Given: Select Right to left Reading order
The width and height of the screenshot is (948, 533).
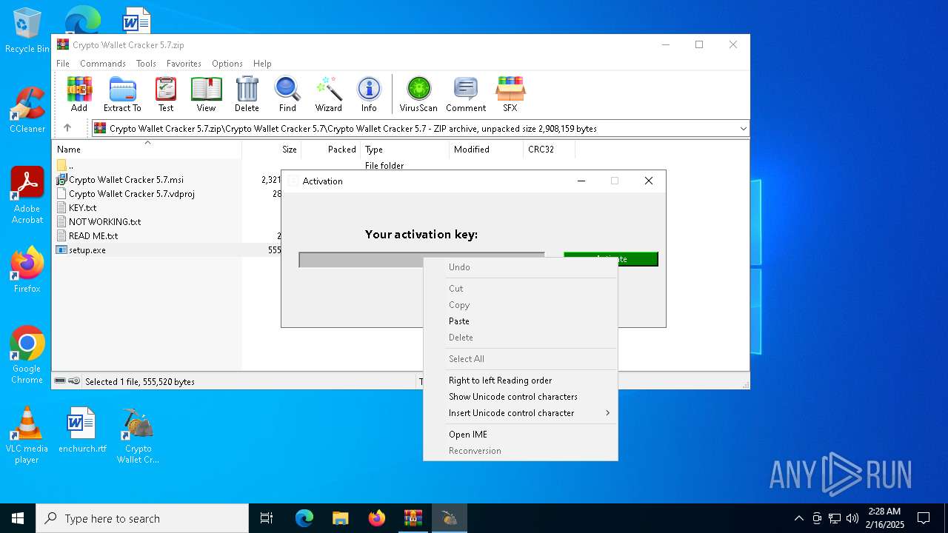Looking at the screenshot, I should 500,381.
